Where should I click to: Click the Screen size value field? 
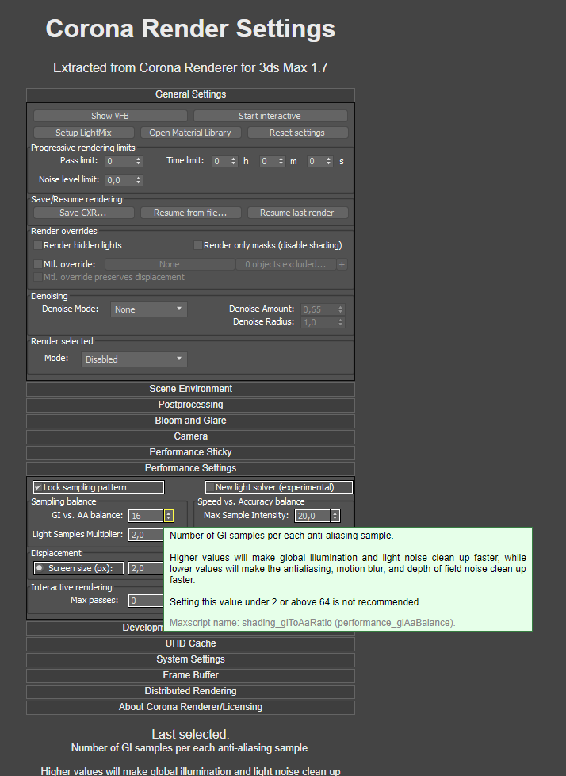[x=147, y=568]
